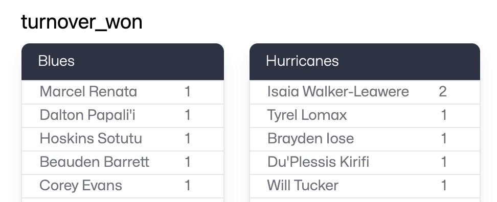This screenshot has height=202, width=497.
Task: Select Isaia Walker-Leawere row
Action: point(365,92)
